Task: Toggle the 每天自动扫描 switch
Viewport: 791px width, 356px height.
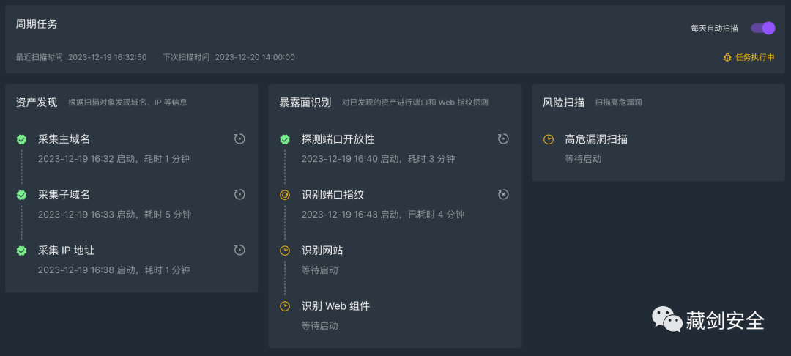Action: click(x=762, y=28)
